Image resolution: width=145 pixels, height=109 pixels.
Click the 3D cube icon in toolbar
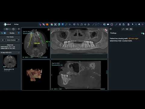(74, 24)
